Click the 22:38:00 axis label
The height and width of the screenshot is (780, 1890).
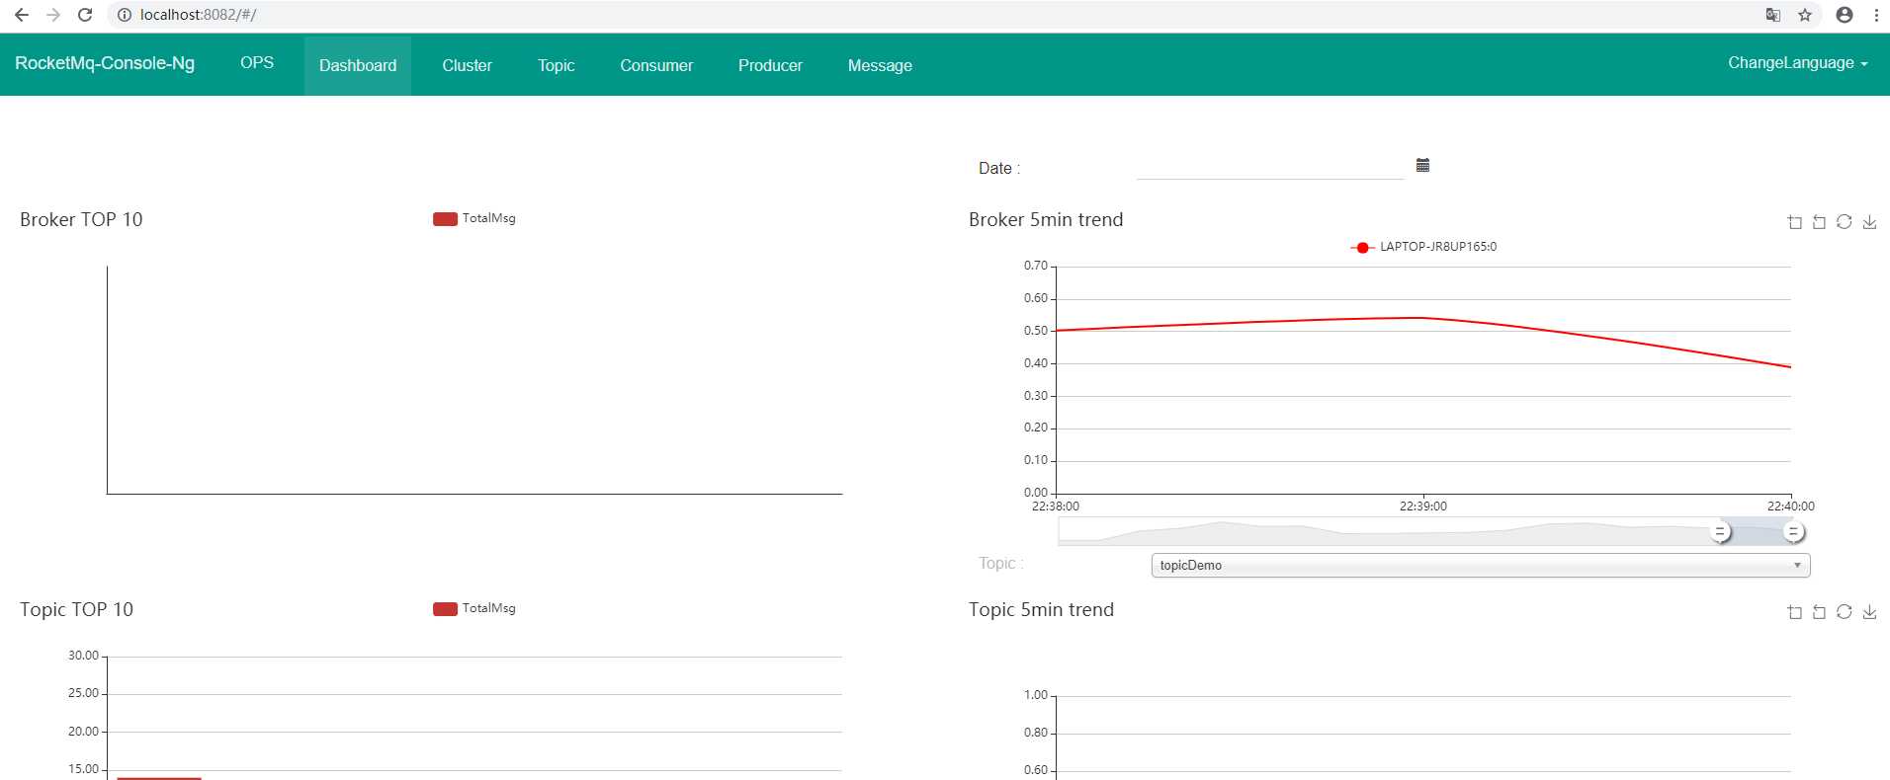[1056, 507]
